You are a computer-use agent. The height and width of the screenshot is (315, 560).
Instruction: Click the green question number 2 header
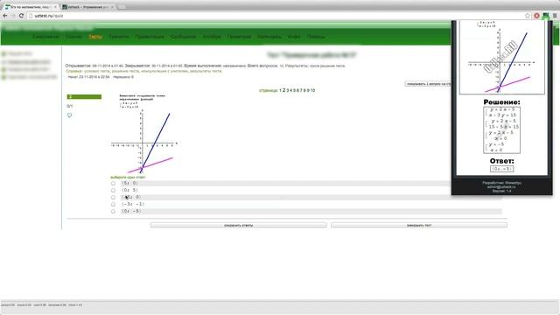84,97
